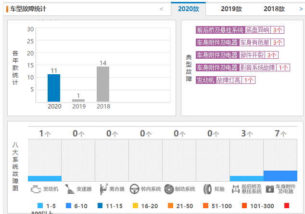Screen dimensions: 305x214
Task: Open the 车身有色差 fault link
Action: [254, 42]
